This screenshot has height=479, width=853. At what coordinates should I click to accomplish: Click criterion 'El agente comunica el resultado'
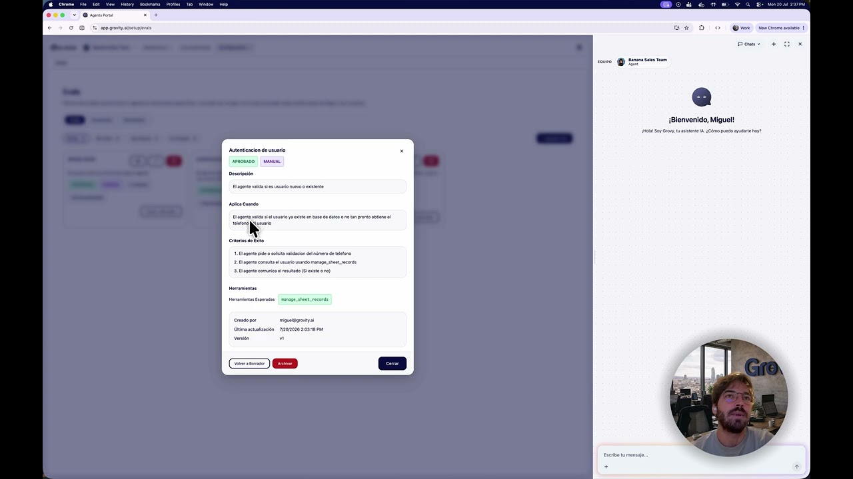point(285,271)
